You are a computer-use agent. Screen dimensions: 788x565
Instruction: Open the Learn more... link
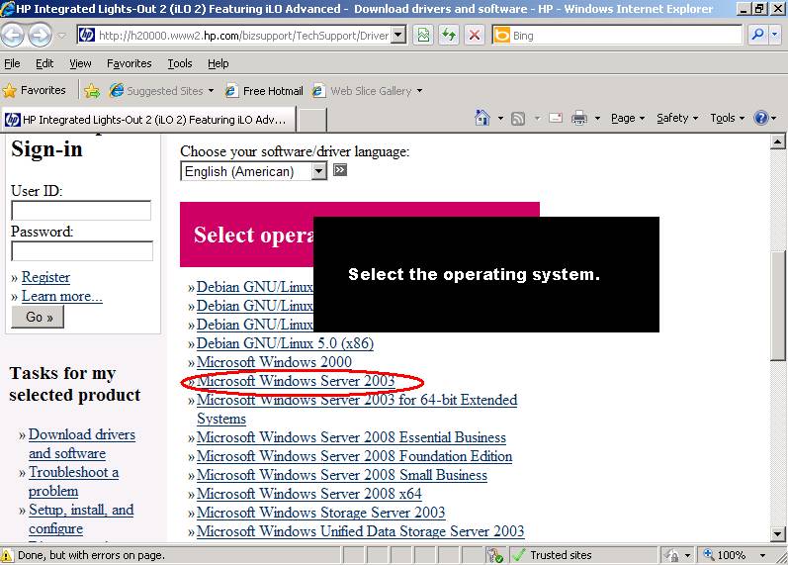[62, 296]
